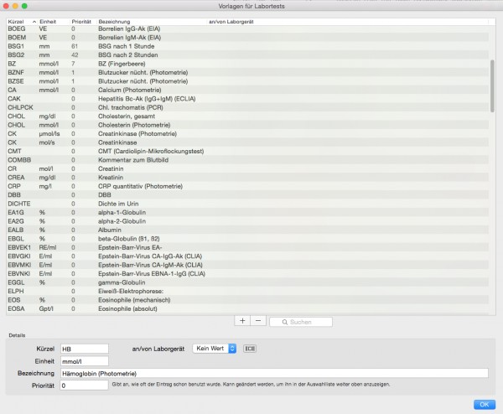Select row CMT (Cardiolipin-Mikroflockungstest)

coord(247,151)
